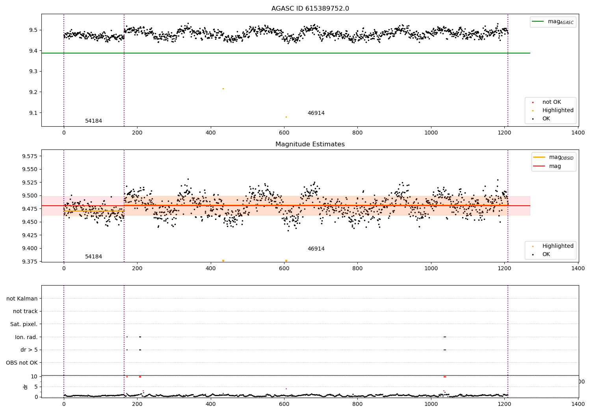Click the 9.1 tick label of top plot

coord(33,113)
